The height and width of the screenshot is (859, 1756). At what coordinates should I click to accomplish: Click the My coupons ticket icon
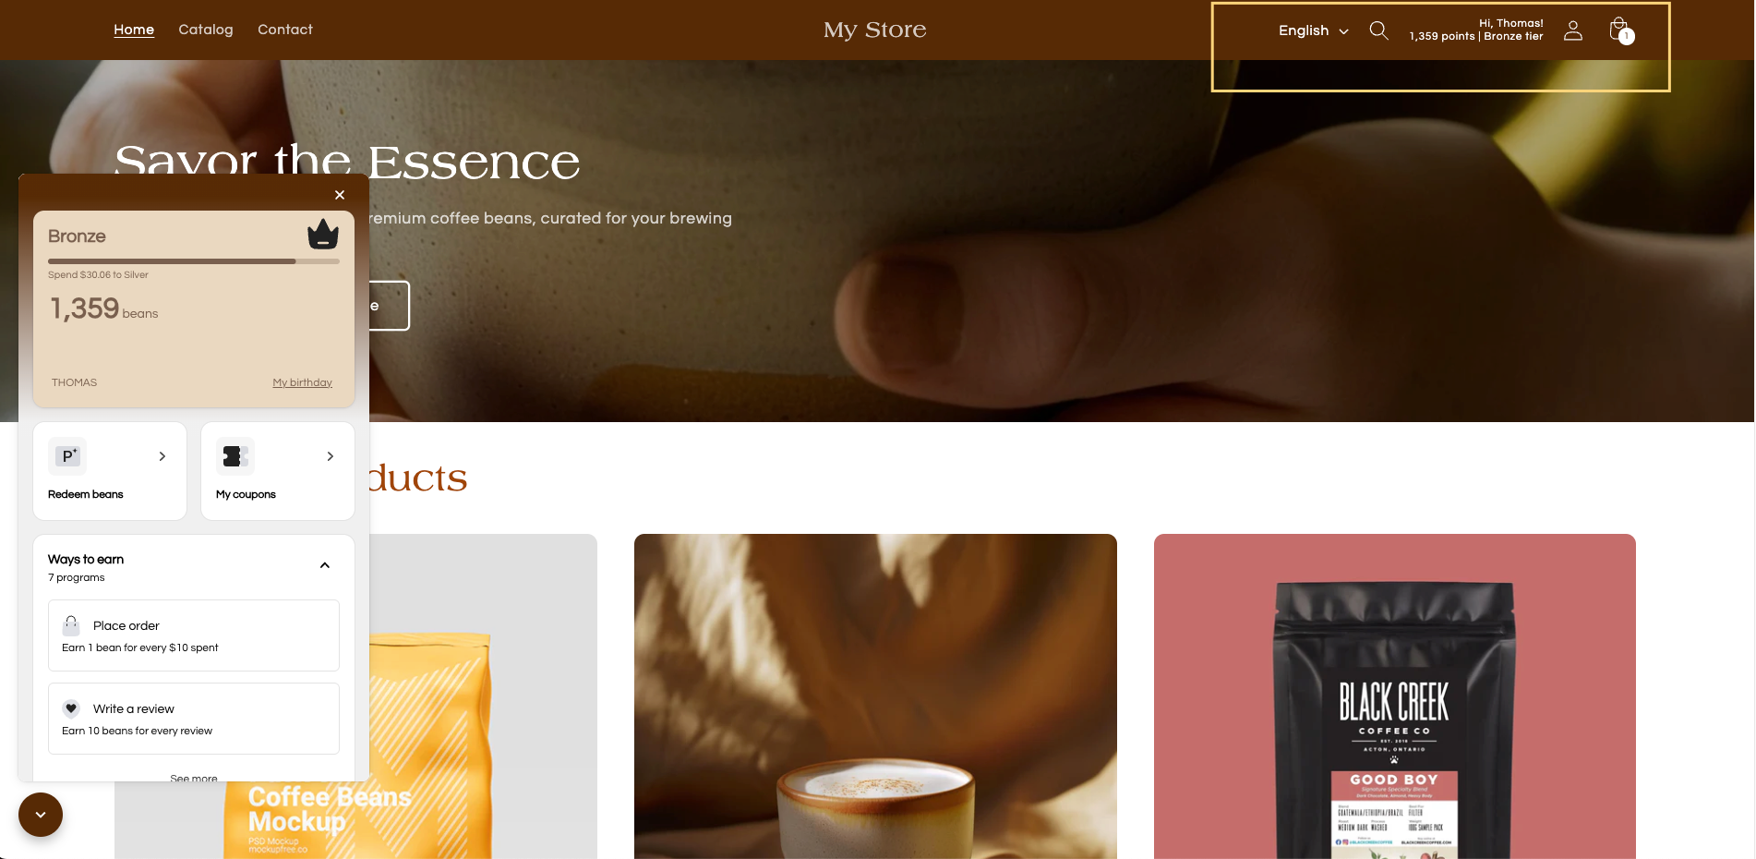pyautogui.click(x=235, y=456)
